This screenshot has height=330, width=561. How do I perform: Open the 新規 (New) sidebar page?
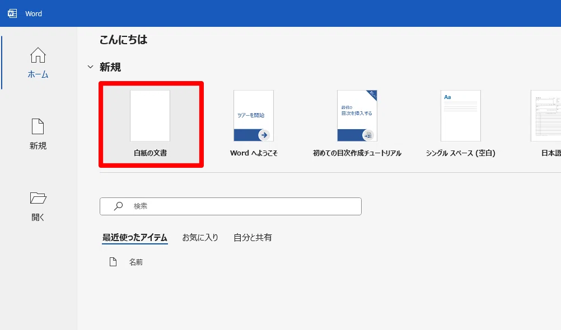(x=38, y=134)
